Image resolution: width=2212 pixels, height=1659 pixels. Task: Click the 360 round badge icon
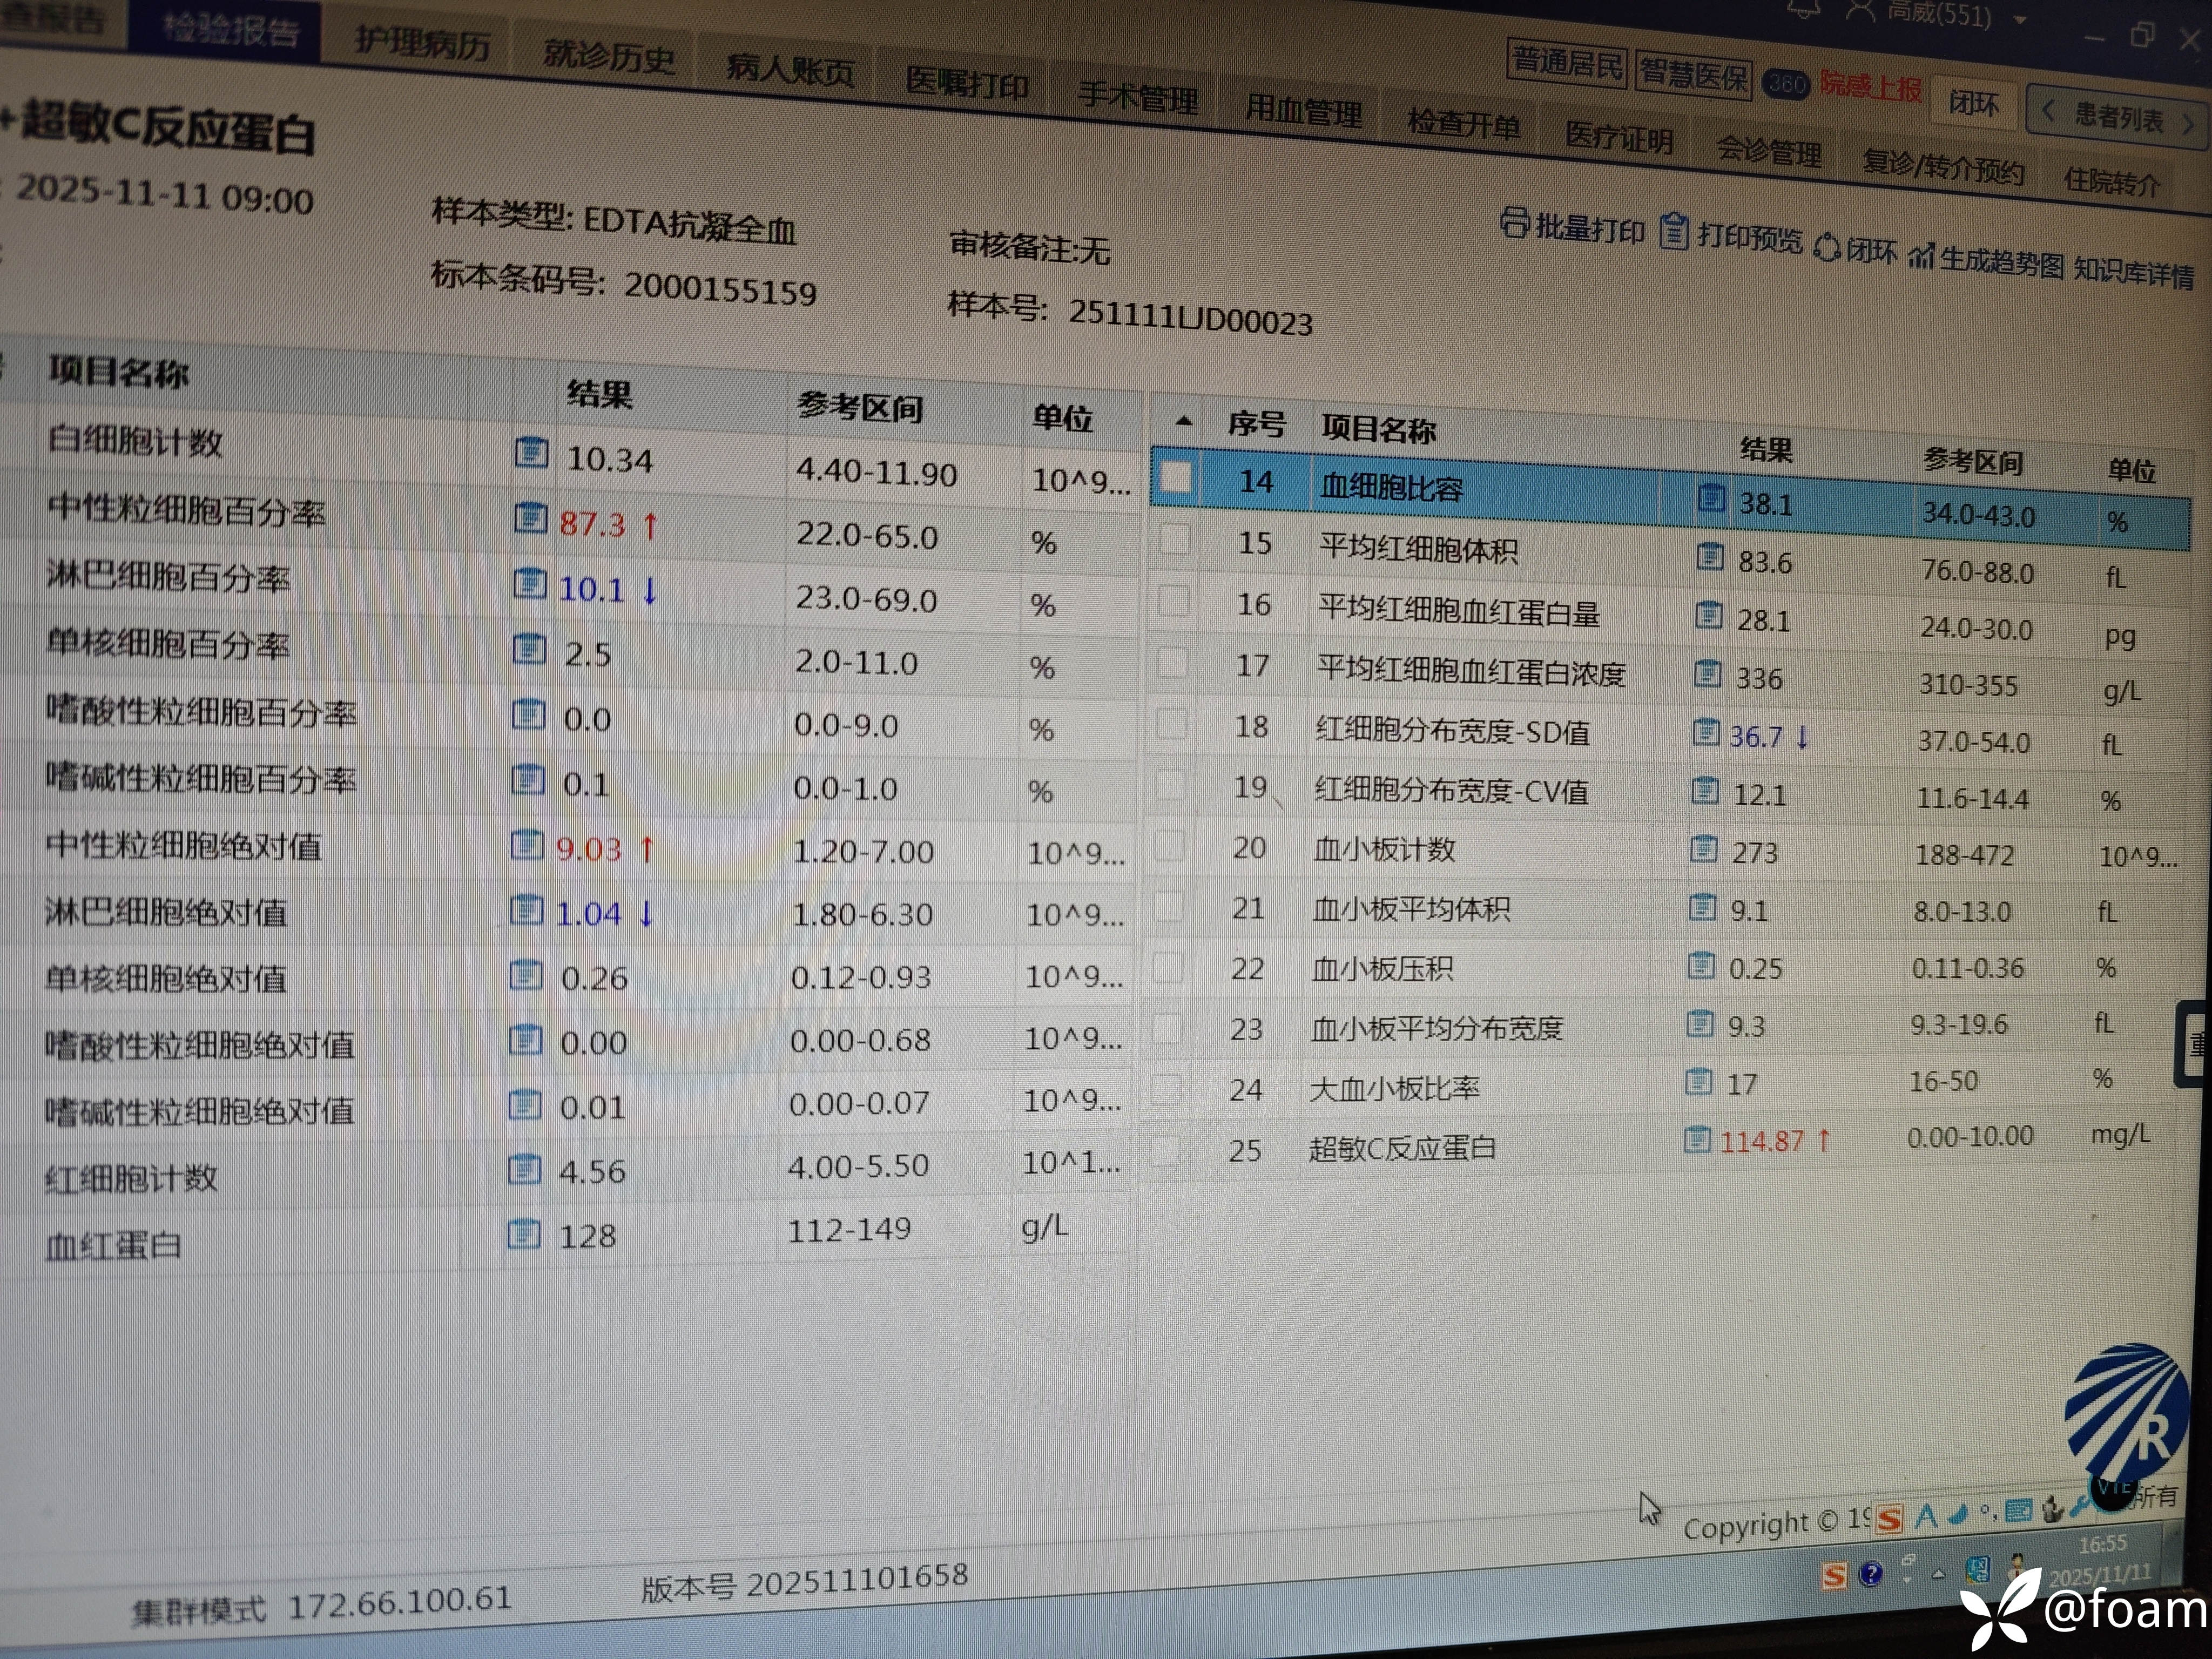coord(1786,84)
